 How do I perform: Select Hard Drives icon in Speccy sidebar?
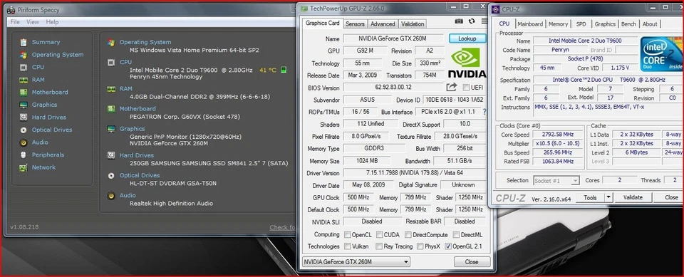24,117
